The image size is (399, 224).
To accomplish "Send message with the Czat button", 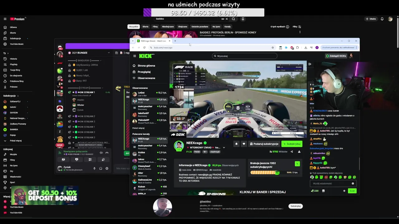I will 352,191.
